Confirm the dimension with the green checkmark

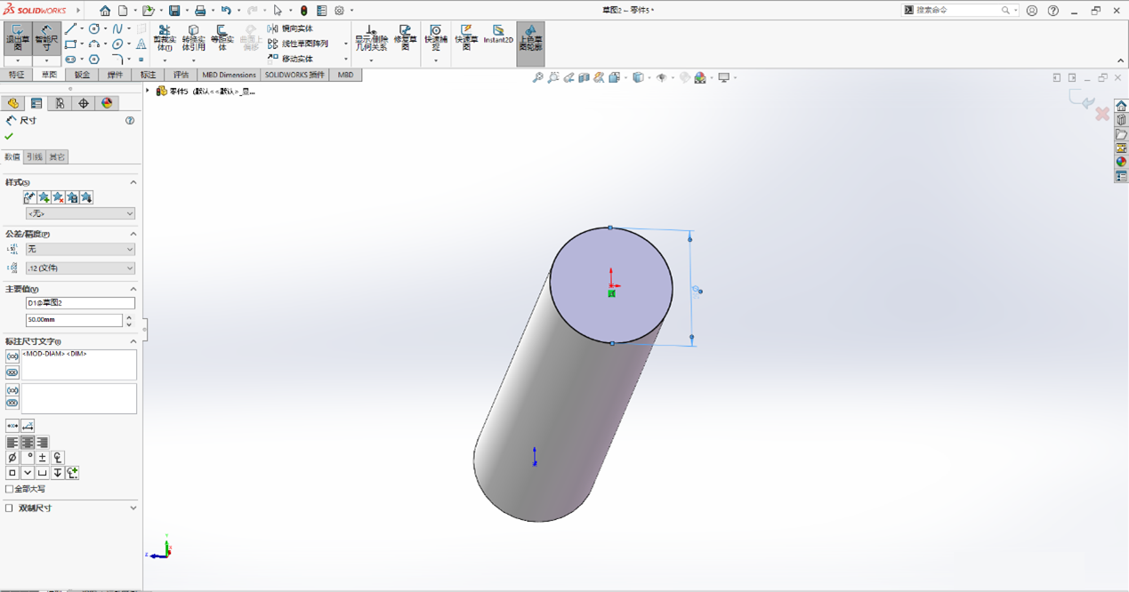pyautogui.click(x=9, y=136)
